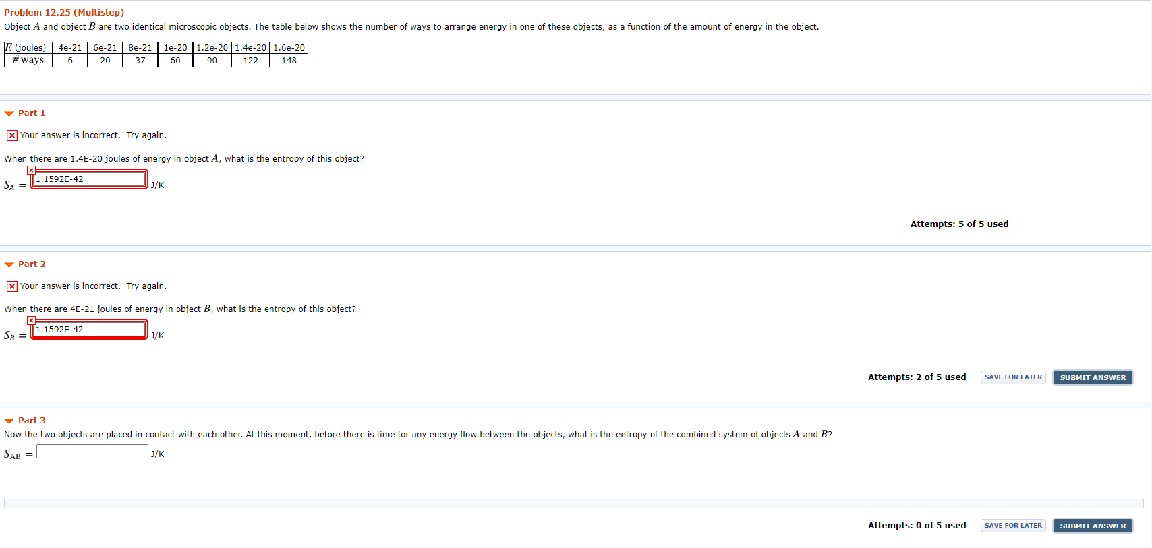The height and width of the screenshot is (548, 1152).
Task: Click the energy table cell showing 148 ways
Action: pos(289,60)
